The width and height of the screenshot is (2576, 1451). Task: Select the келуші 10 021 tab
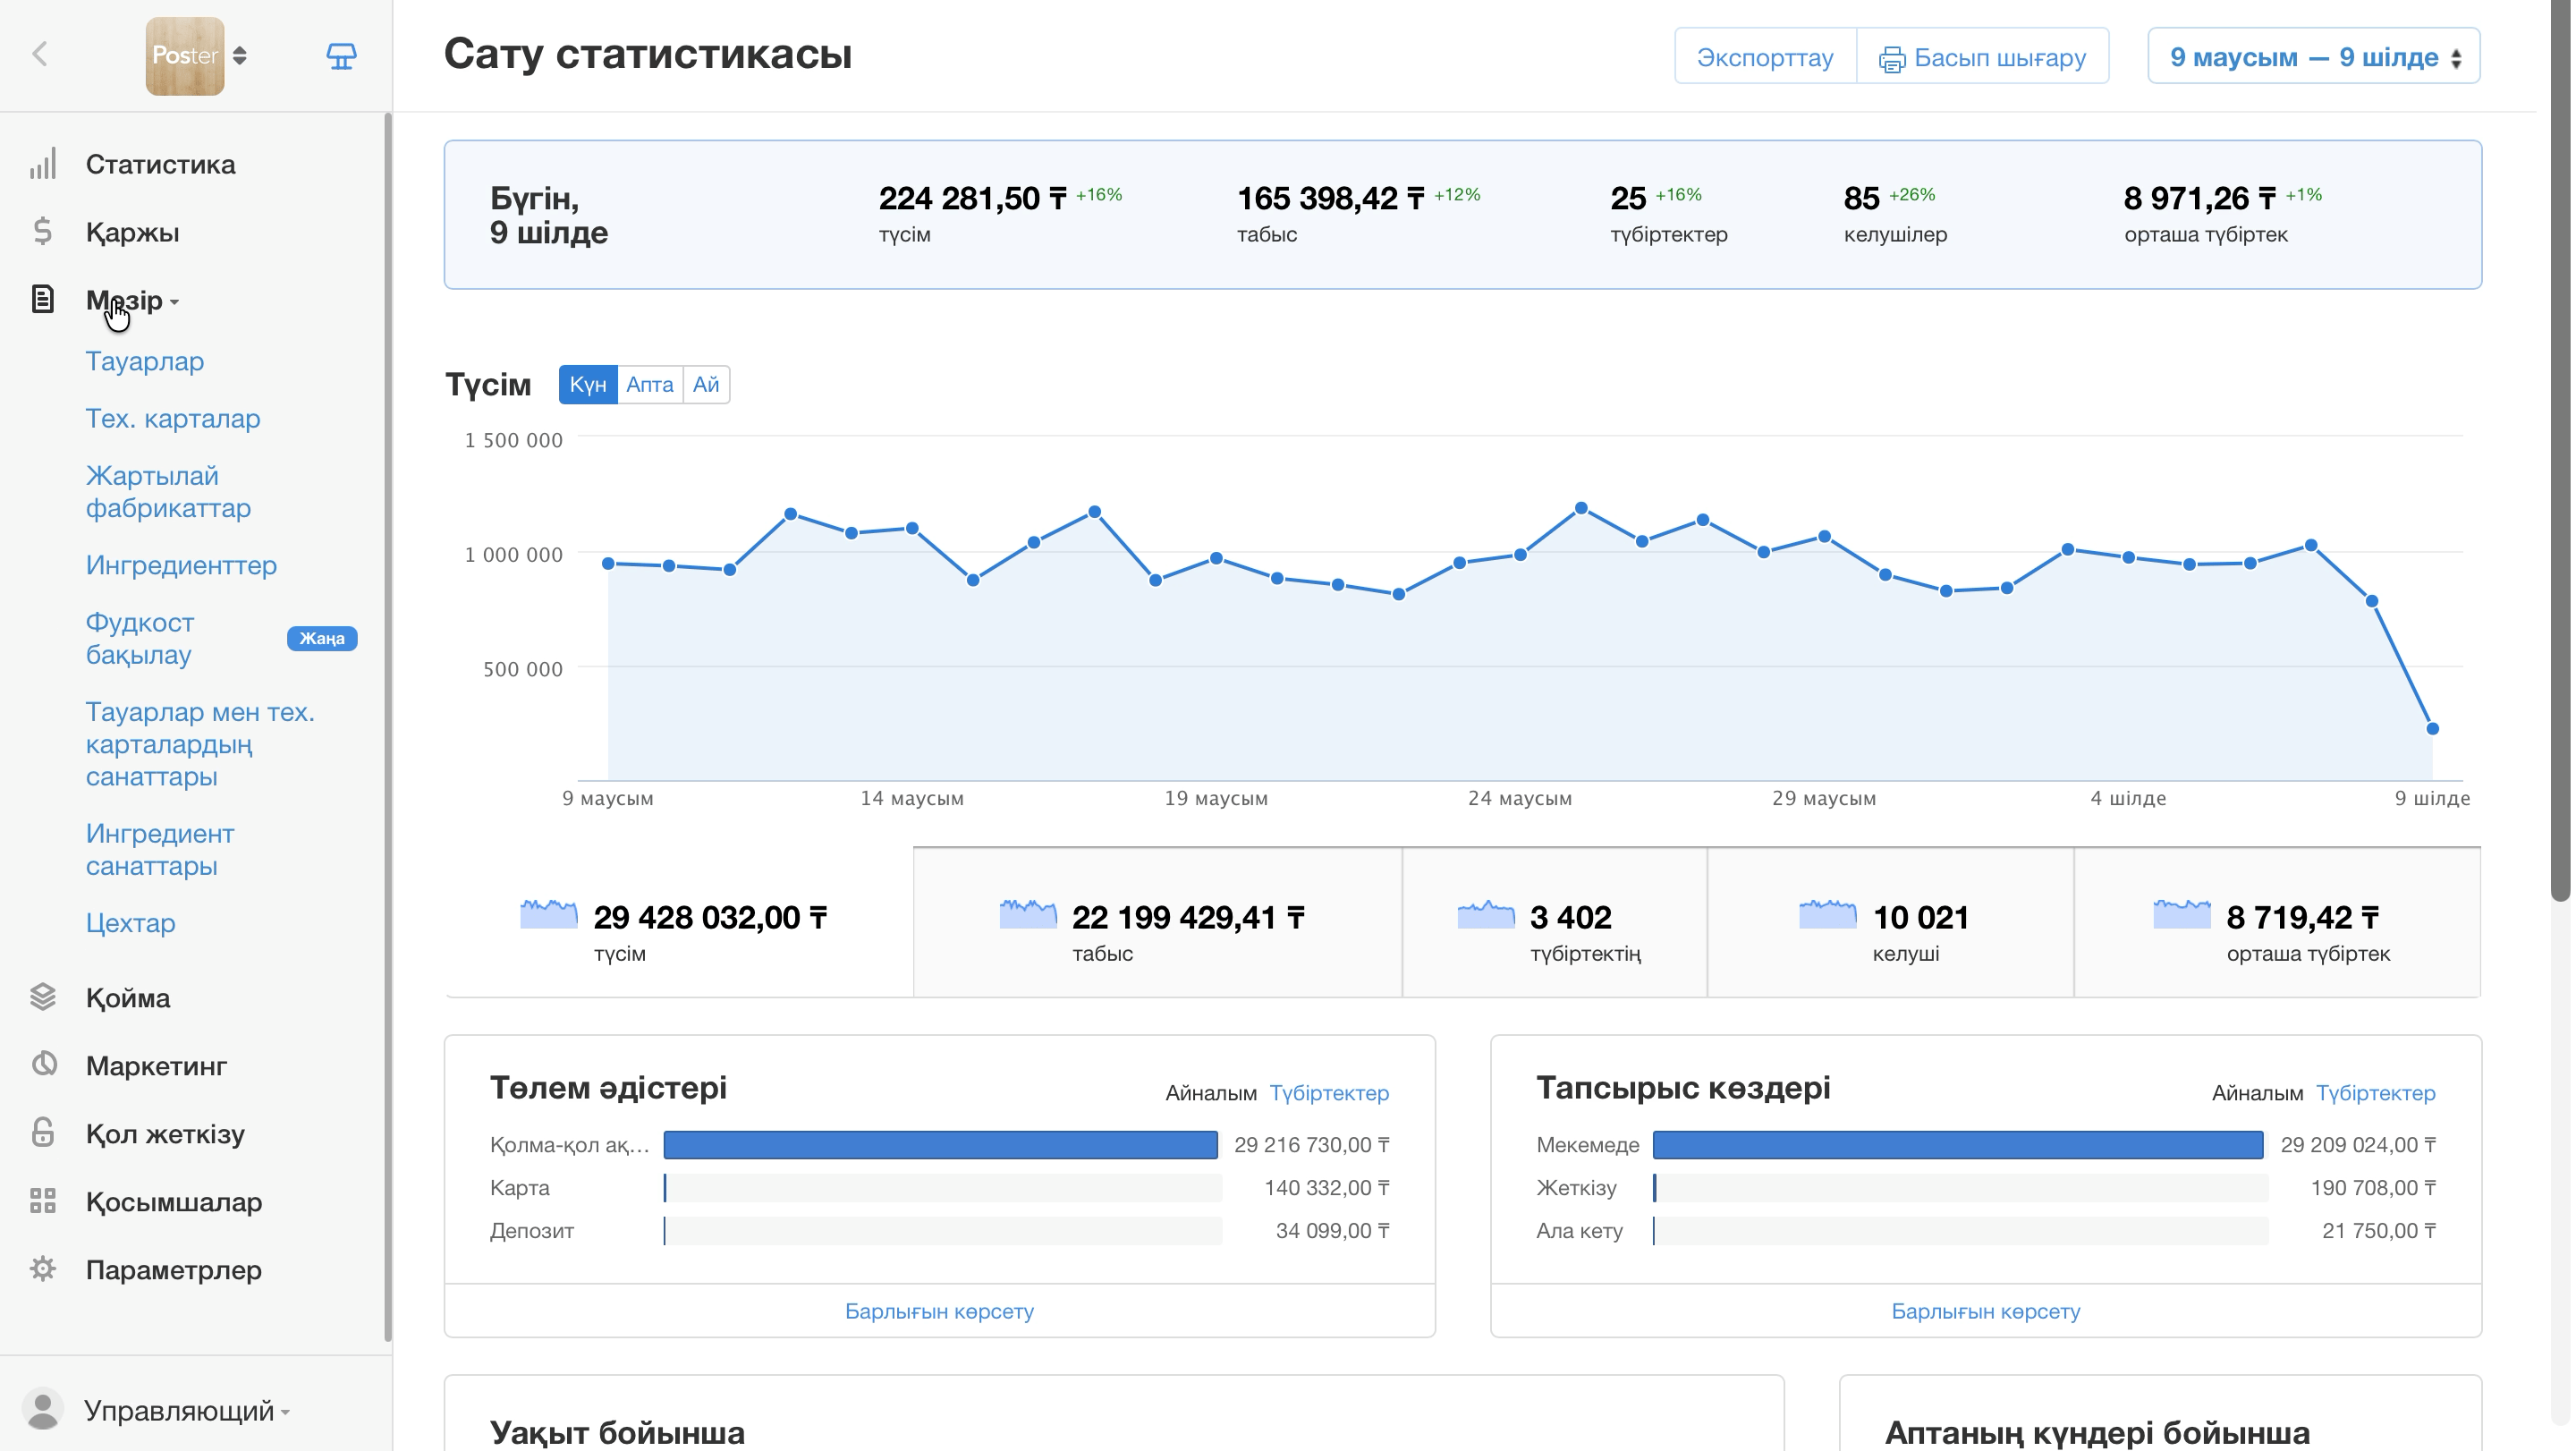pos(1890,923)
